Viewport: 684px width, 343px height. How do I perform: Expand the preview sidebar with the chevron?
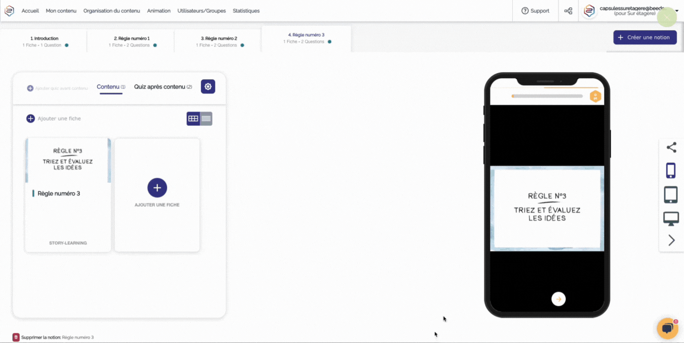click(x=671, y=240)
